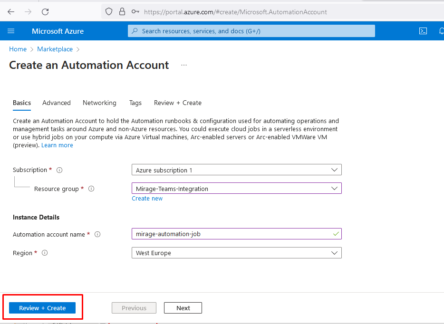Click the blue Review + Create button

[x=42, y=308]
